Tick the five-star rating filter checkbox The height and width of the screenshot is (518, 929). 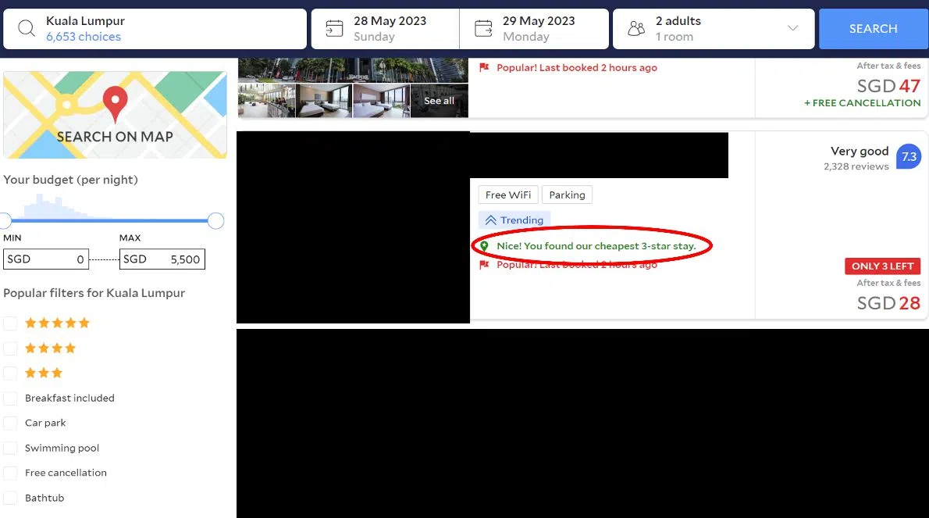point(10,323)
